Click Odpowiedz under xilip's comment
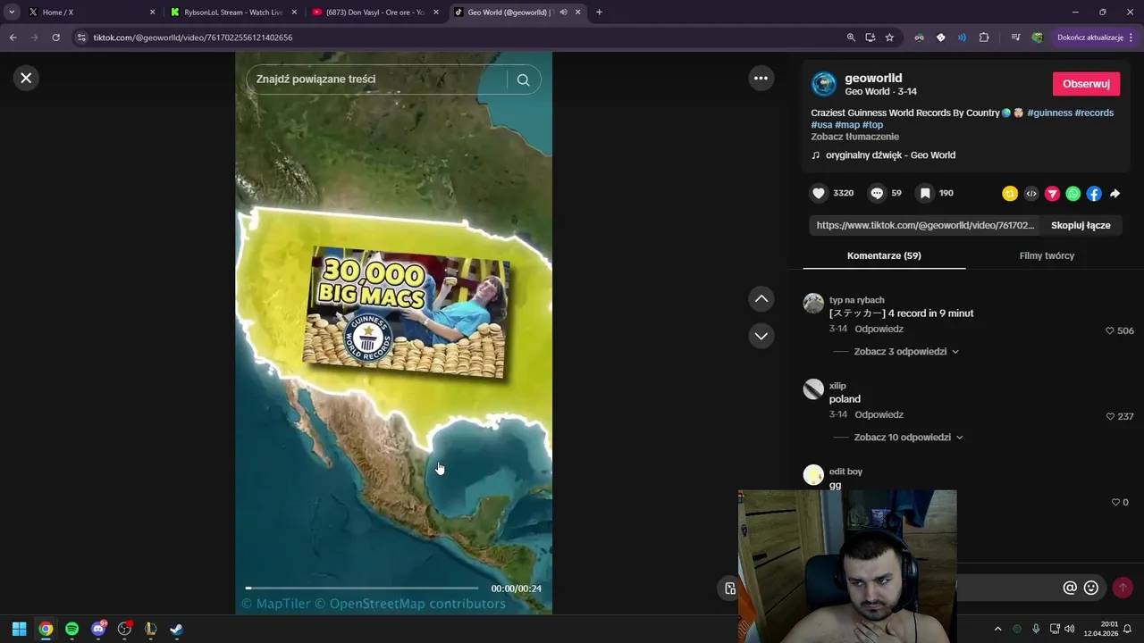Viewport: 1144px width, 643px height. coord(879,415)
